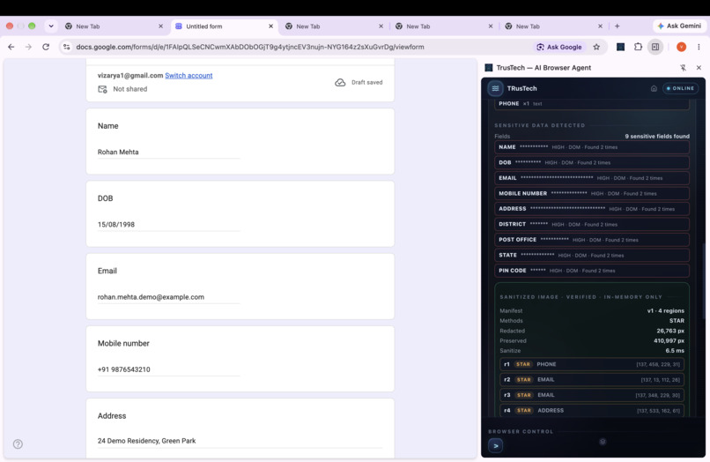Open the tab search dropdown arrow
Image resolution: width=710 pixels, height=462 pixels.
[x=51, y=26]
